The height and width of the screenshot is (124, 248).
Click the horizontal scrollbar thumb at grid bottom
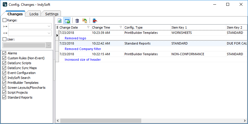(101, 121)
